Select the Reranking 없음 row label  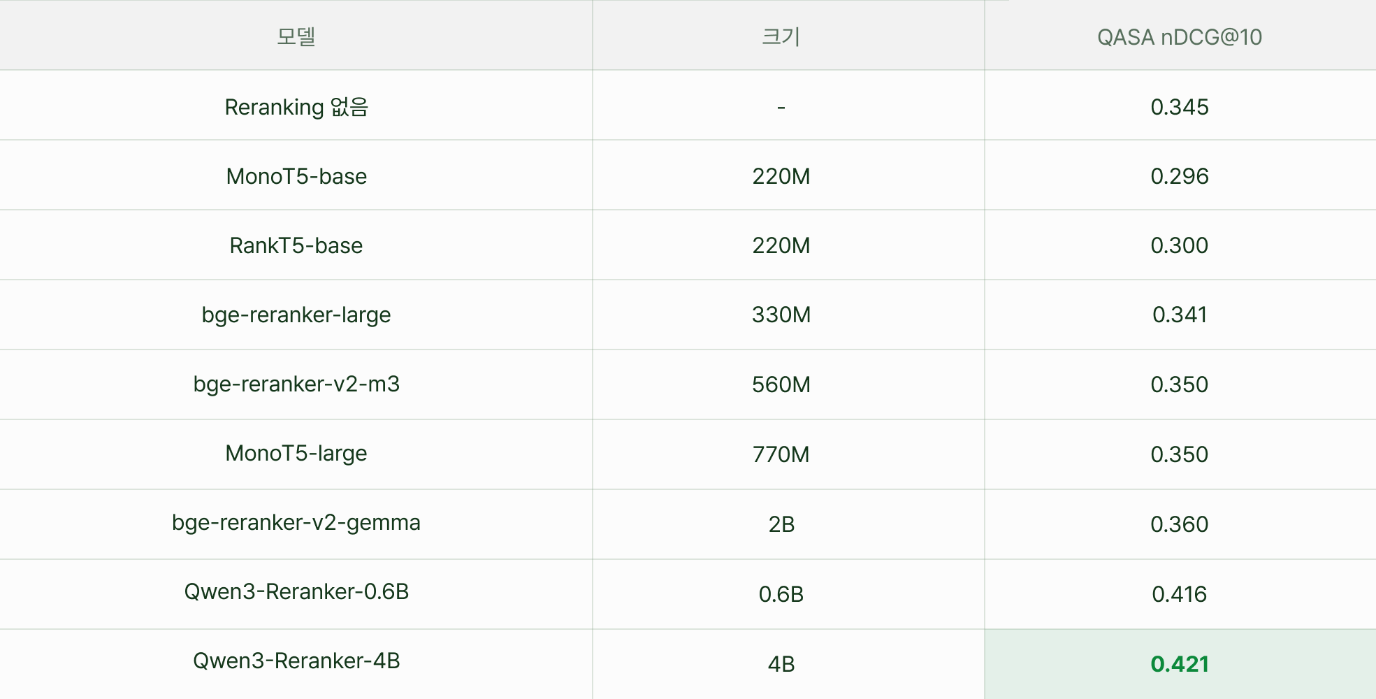click(296, 107)
